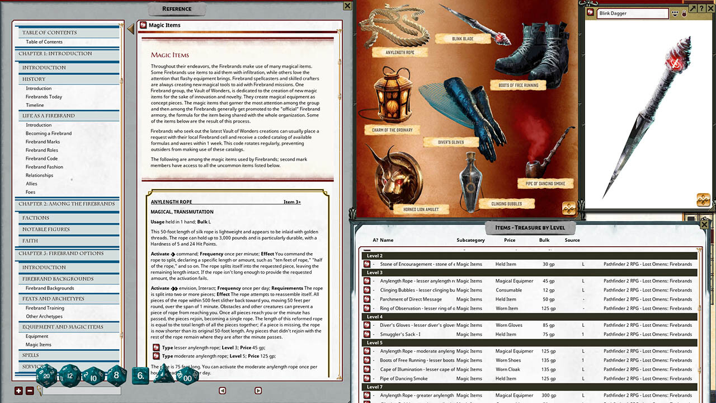Roll the d20 die
This screenshot has width=716, height=403.
[46, 376]
